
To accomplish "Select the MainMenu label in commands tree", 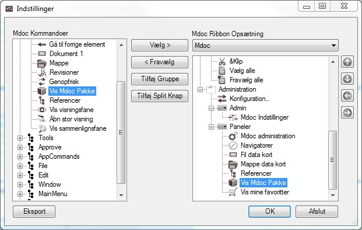I will 53,194.
